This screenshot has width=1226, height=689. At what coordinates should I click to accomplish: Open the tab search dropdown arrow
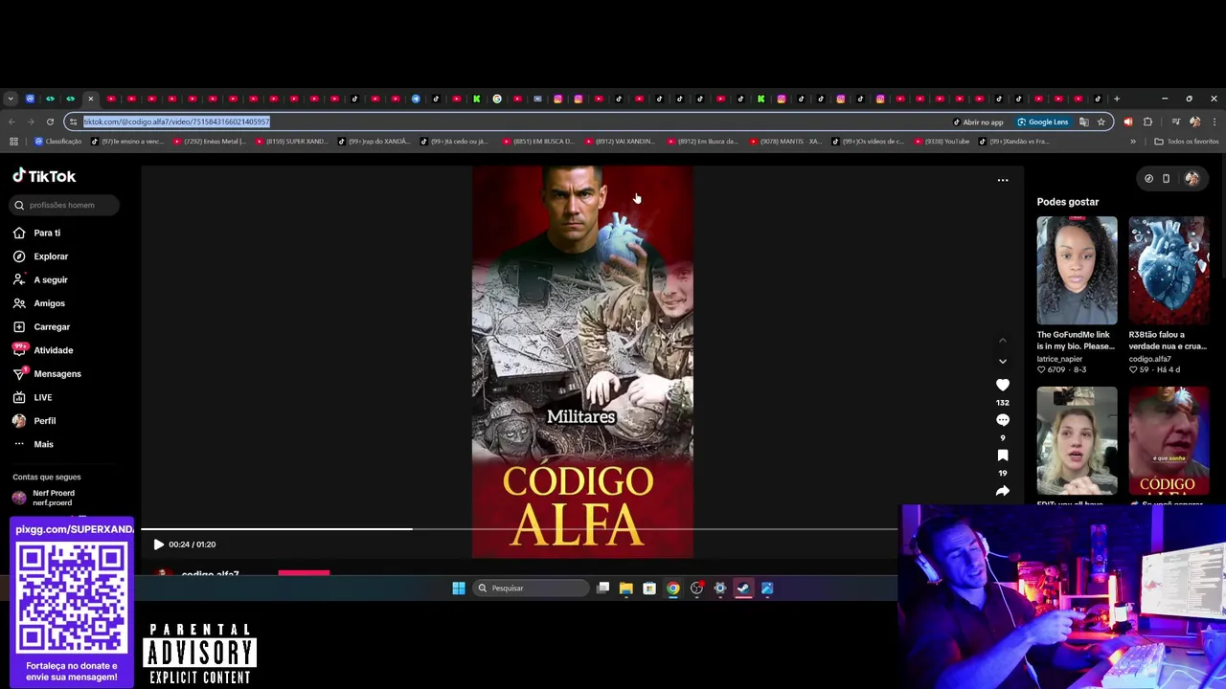pyautogui.click(x=11, y=99)
